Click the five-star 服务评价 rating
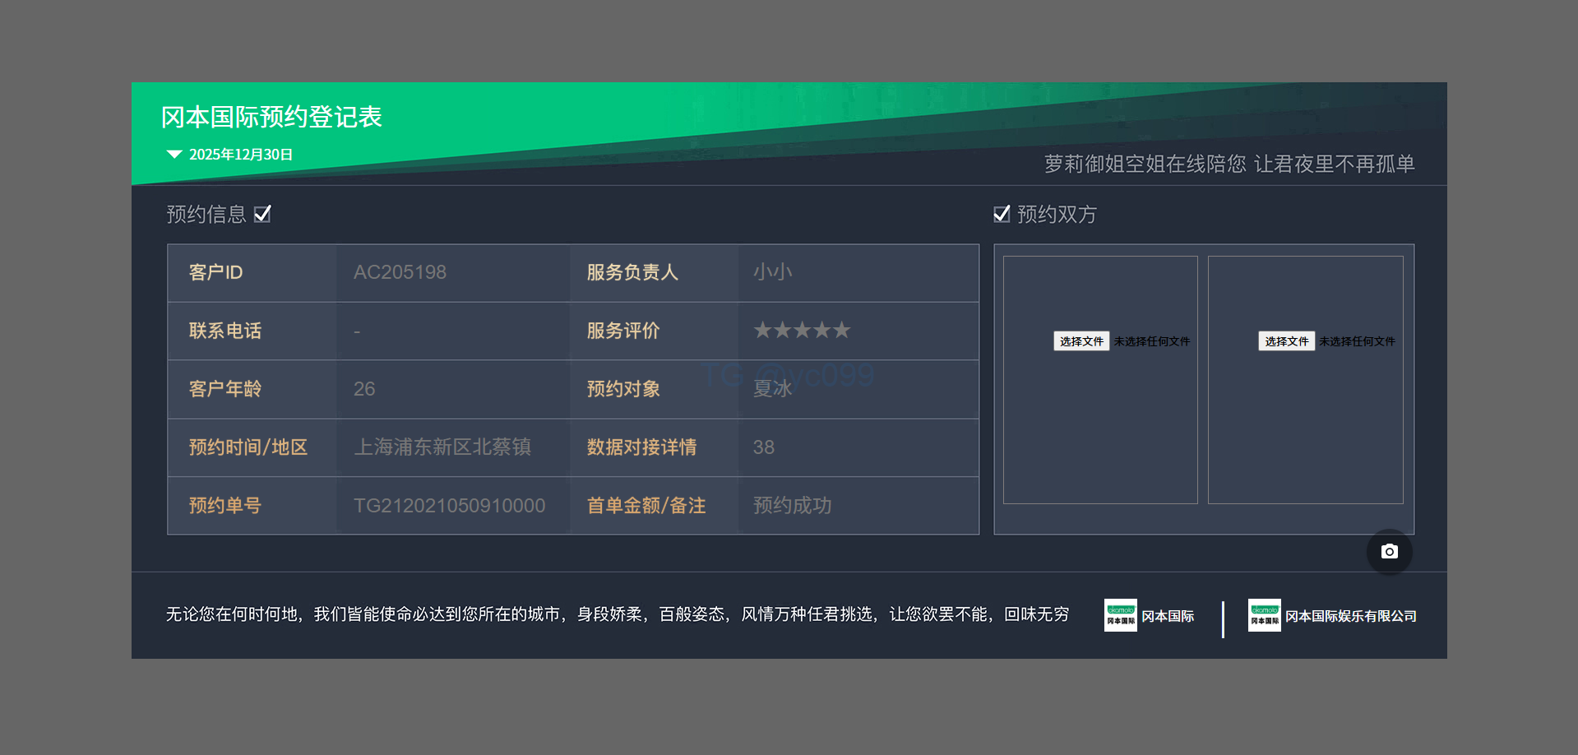Viewport: 1578px width, 755px height. (802, 331)
